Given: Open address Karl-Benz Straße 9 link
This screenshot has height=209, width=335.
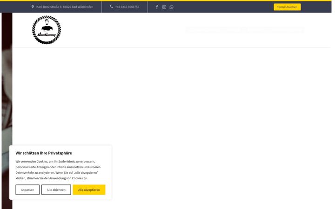Looking at the screenshot, I should point(65,7).
